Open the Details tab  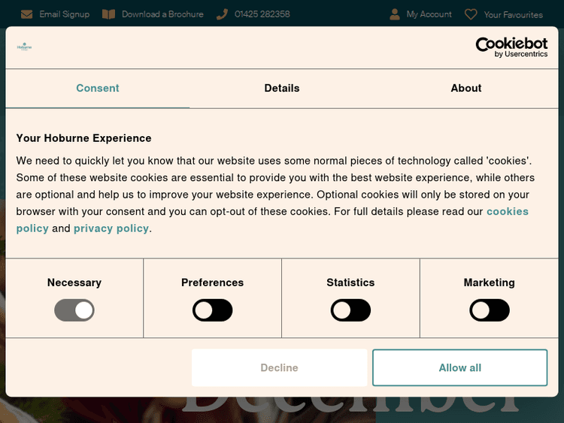282,88
